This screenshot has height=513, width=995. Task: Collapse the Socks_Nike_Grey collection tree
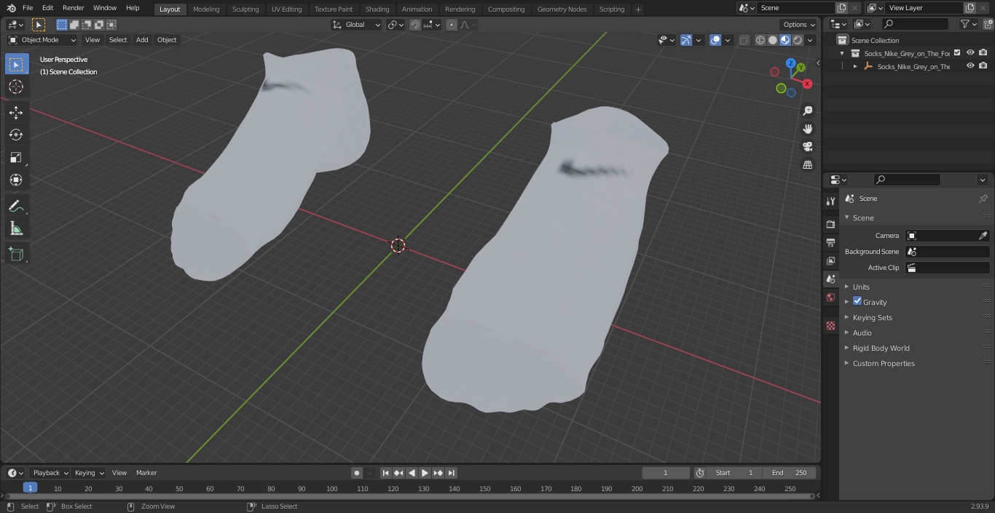point(842,53)
